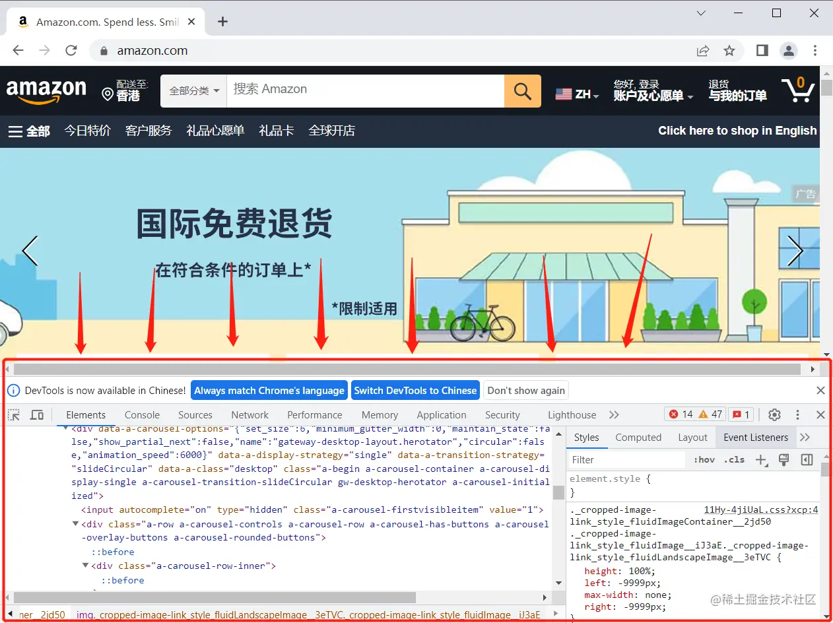Switch to the Console tab
Screen dimensions: 833x623
(143, 414)
